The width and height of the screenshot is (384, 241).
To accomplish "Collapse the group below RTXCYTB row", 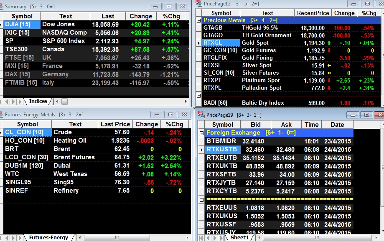I will [201, 200].
